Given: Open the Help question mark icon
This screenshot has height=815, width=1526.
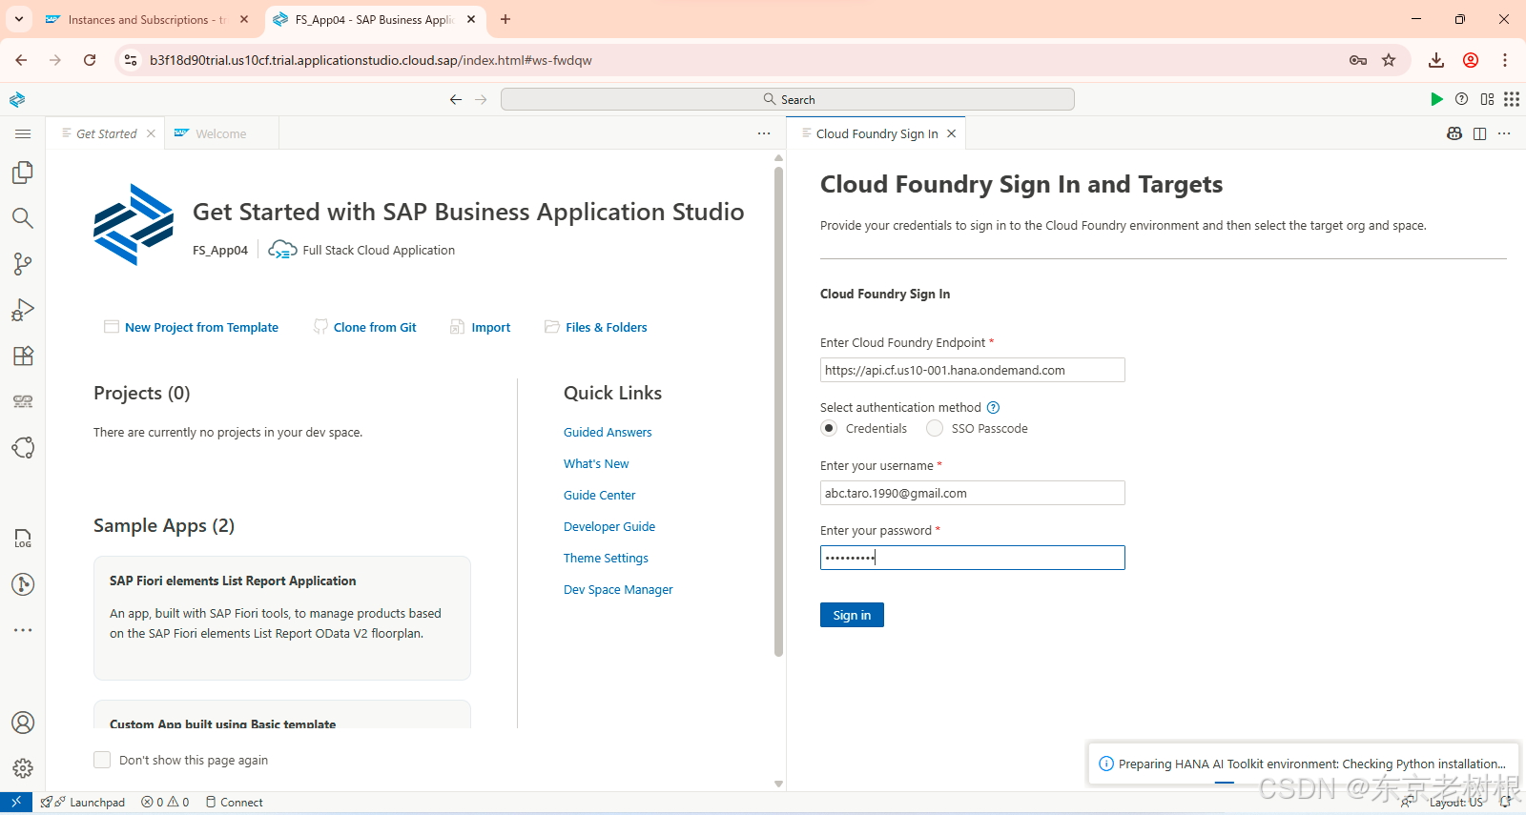Looking at the screenshot, I should [1461, 99].
